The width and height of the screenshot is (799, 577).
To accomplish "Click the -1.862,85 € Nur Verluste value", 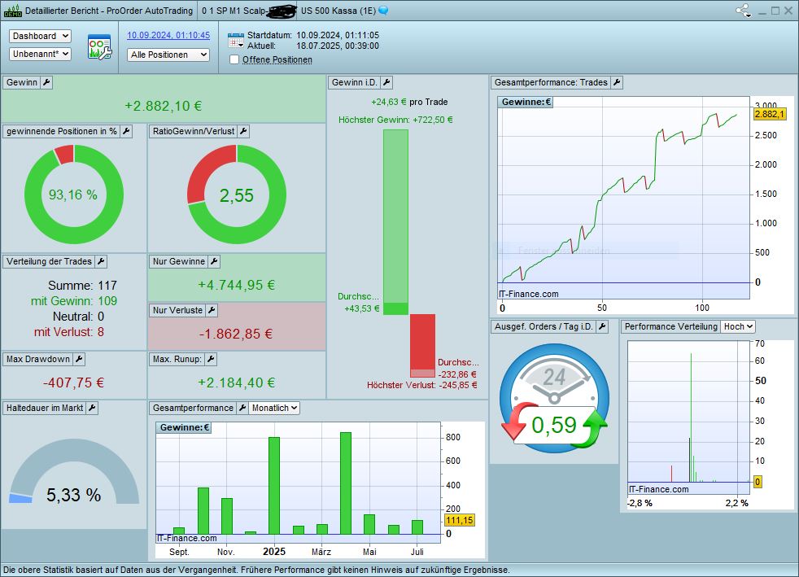I will pos(236,334).
